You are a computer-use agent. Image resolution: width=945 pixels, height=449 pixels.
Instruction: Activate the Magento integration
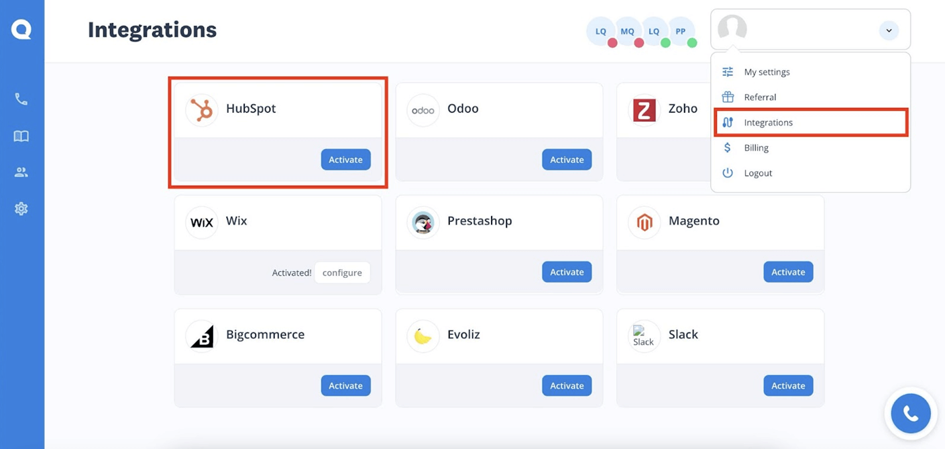788,272
